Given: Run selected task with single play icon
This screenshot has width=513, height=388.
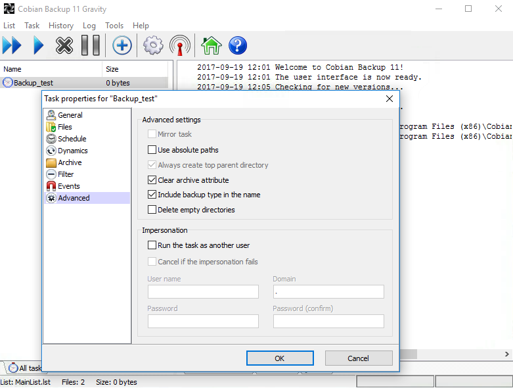Looking at the screenshot, I should 38,45.
